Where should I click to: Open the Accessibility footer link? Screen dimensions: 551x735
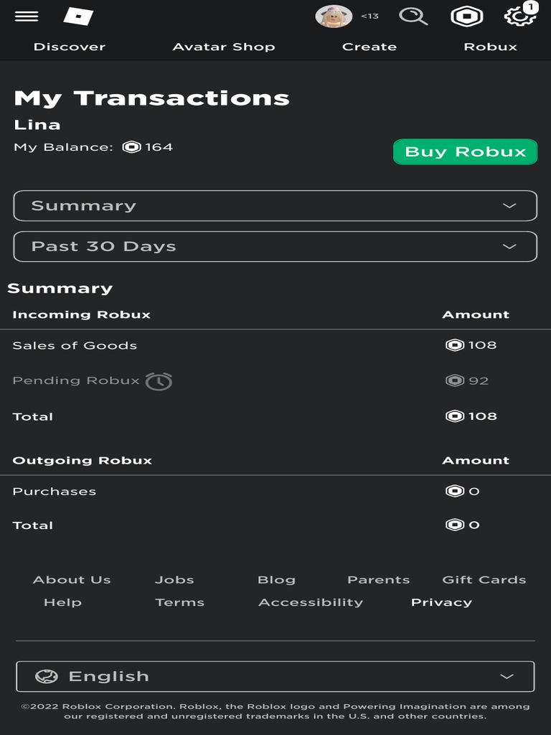tap(311, 602)
